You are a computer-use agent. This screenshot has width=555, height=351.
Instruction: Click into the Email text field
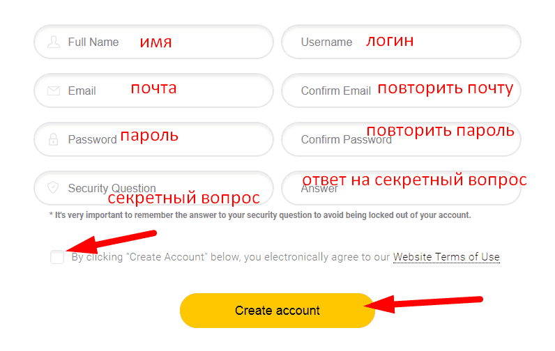pos(153,91)
